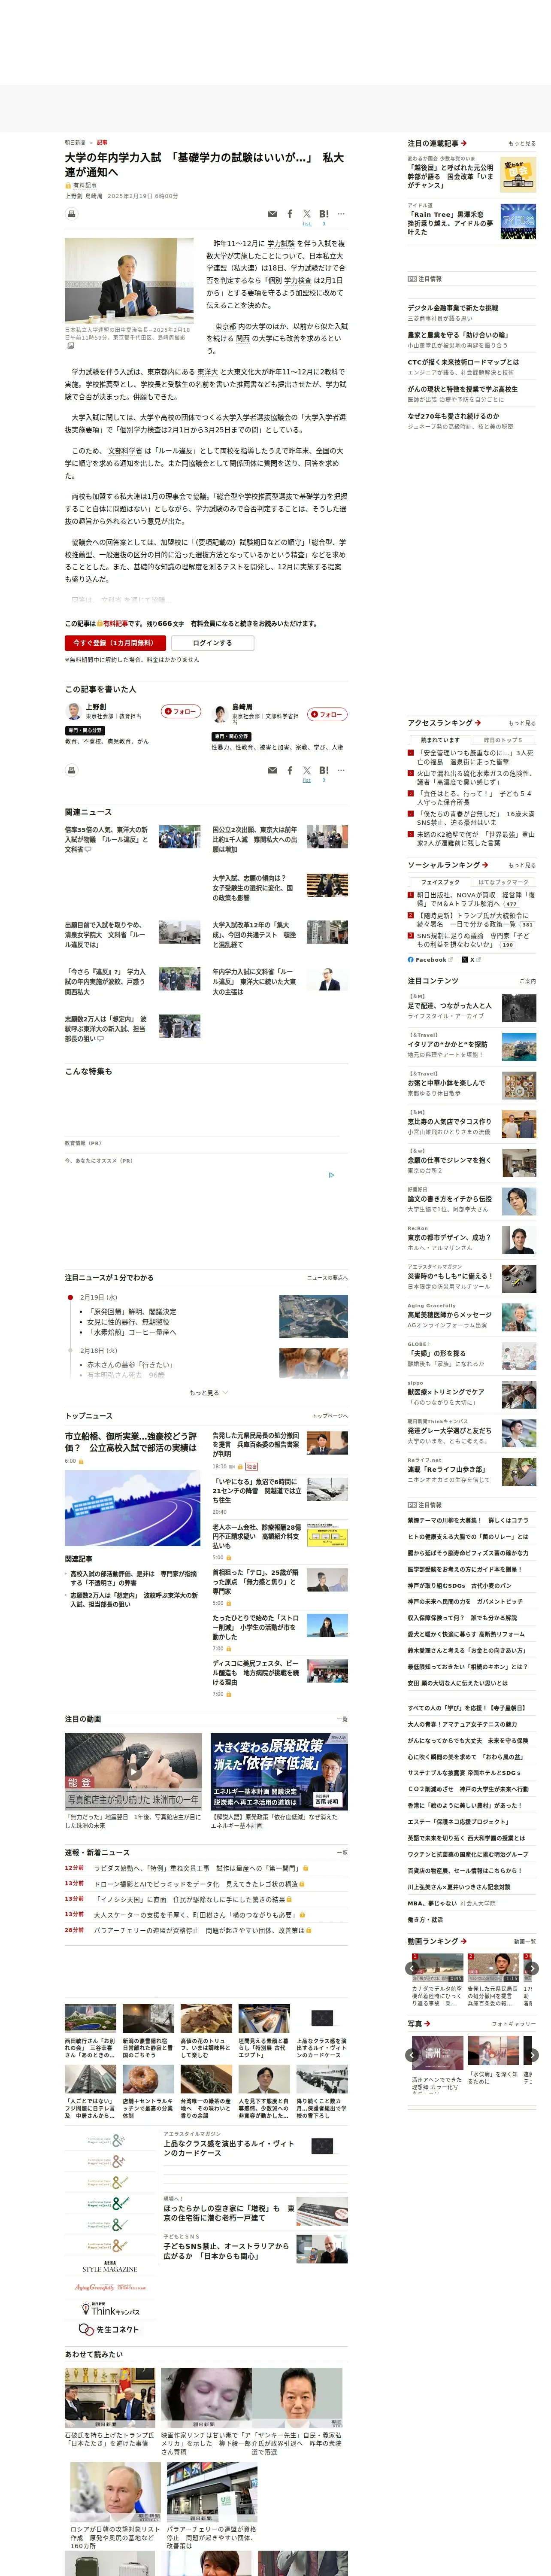Select はてなブックマーク social ranking tab
The width and height of the screenshot is (551, 2576).
click(x=503, y=882)
